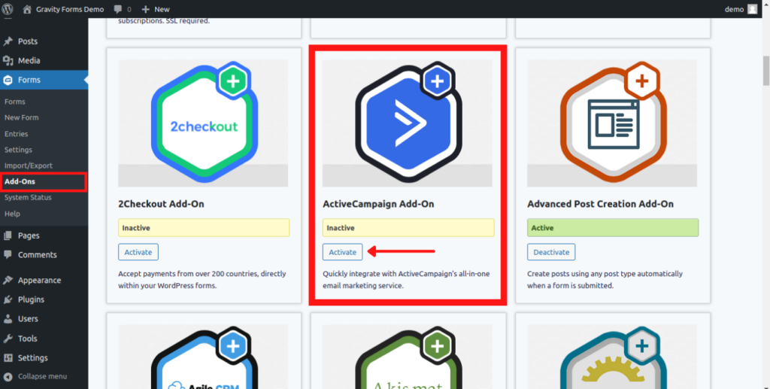
Task: Go to Entries under Forms
Action: point(17,134)
